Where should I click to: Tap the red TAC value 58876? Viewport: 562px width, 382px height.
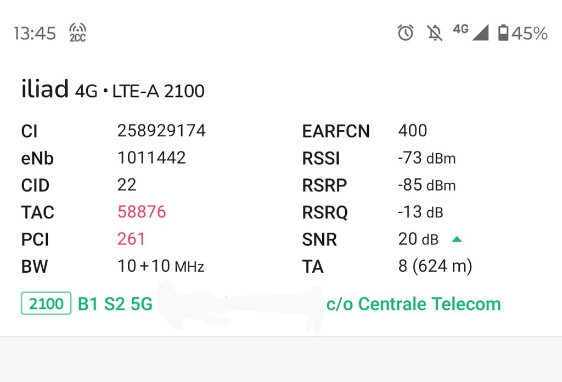142,212
